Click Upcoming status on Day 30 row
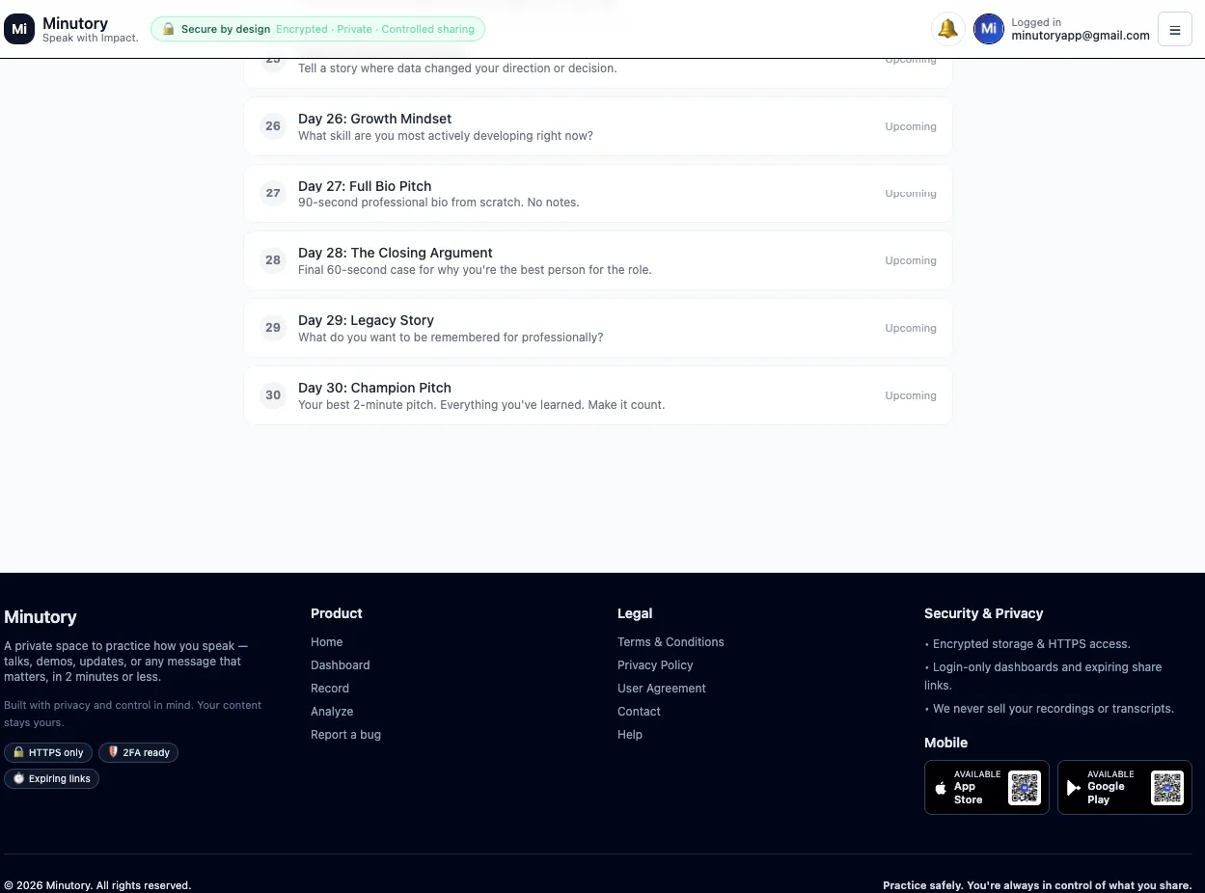Viewport: 1205px width, 893px height. pyautogui.click(x=911, y=395)
